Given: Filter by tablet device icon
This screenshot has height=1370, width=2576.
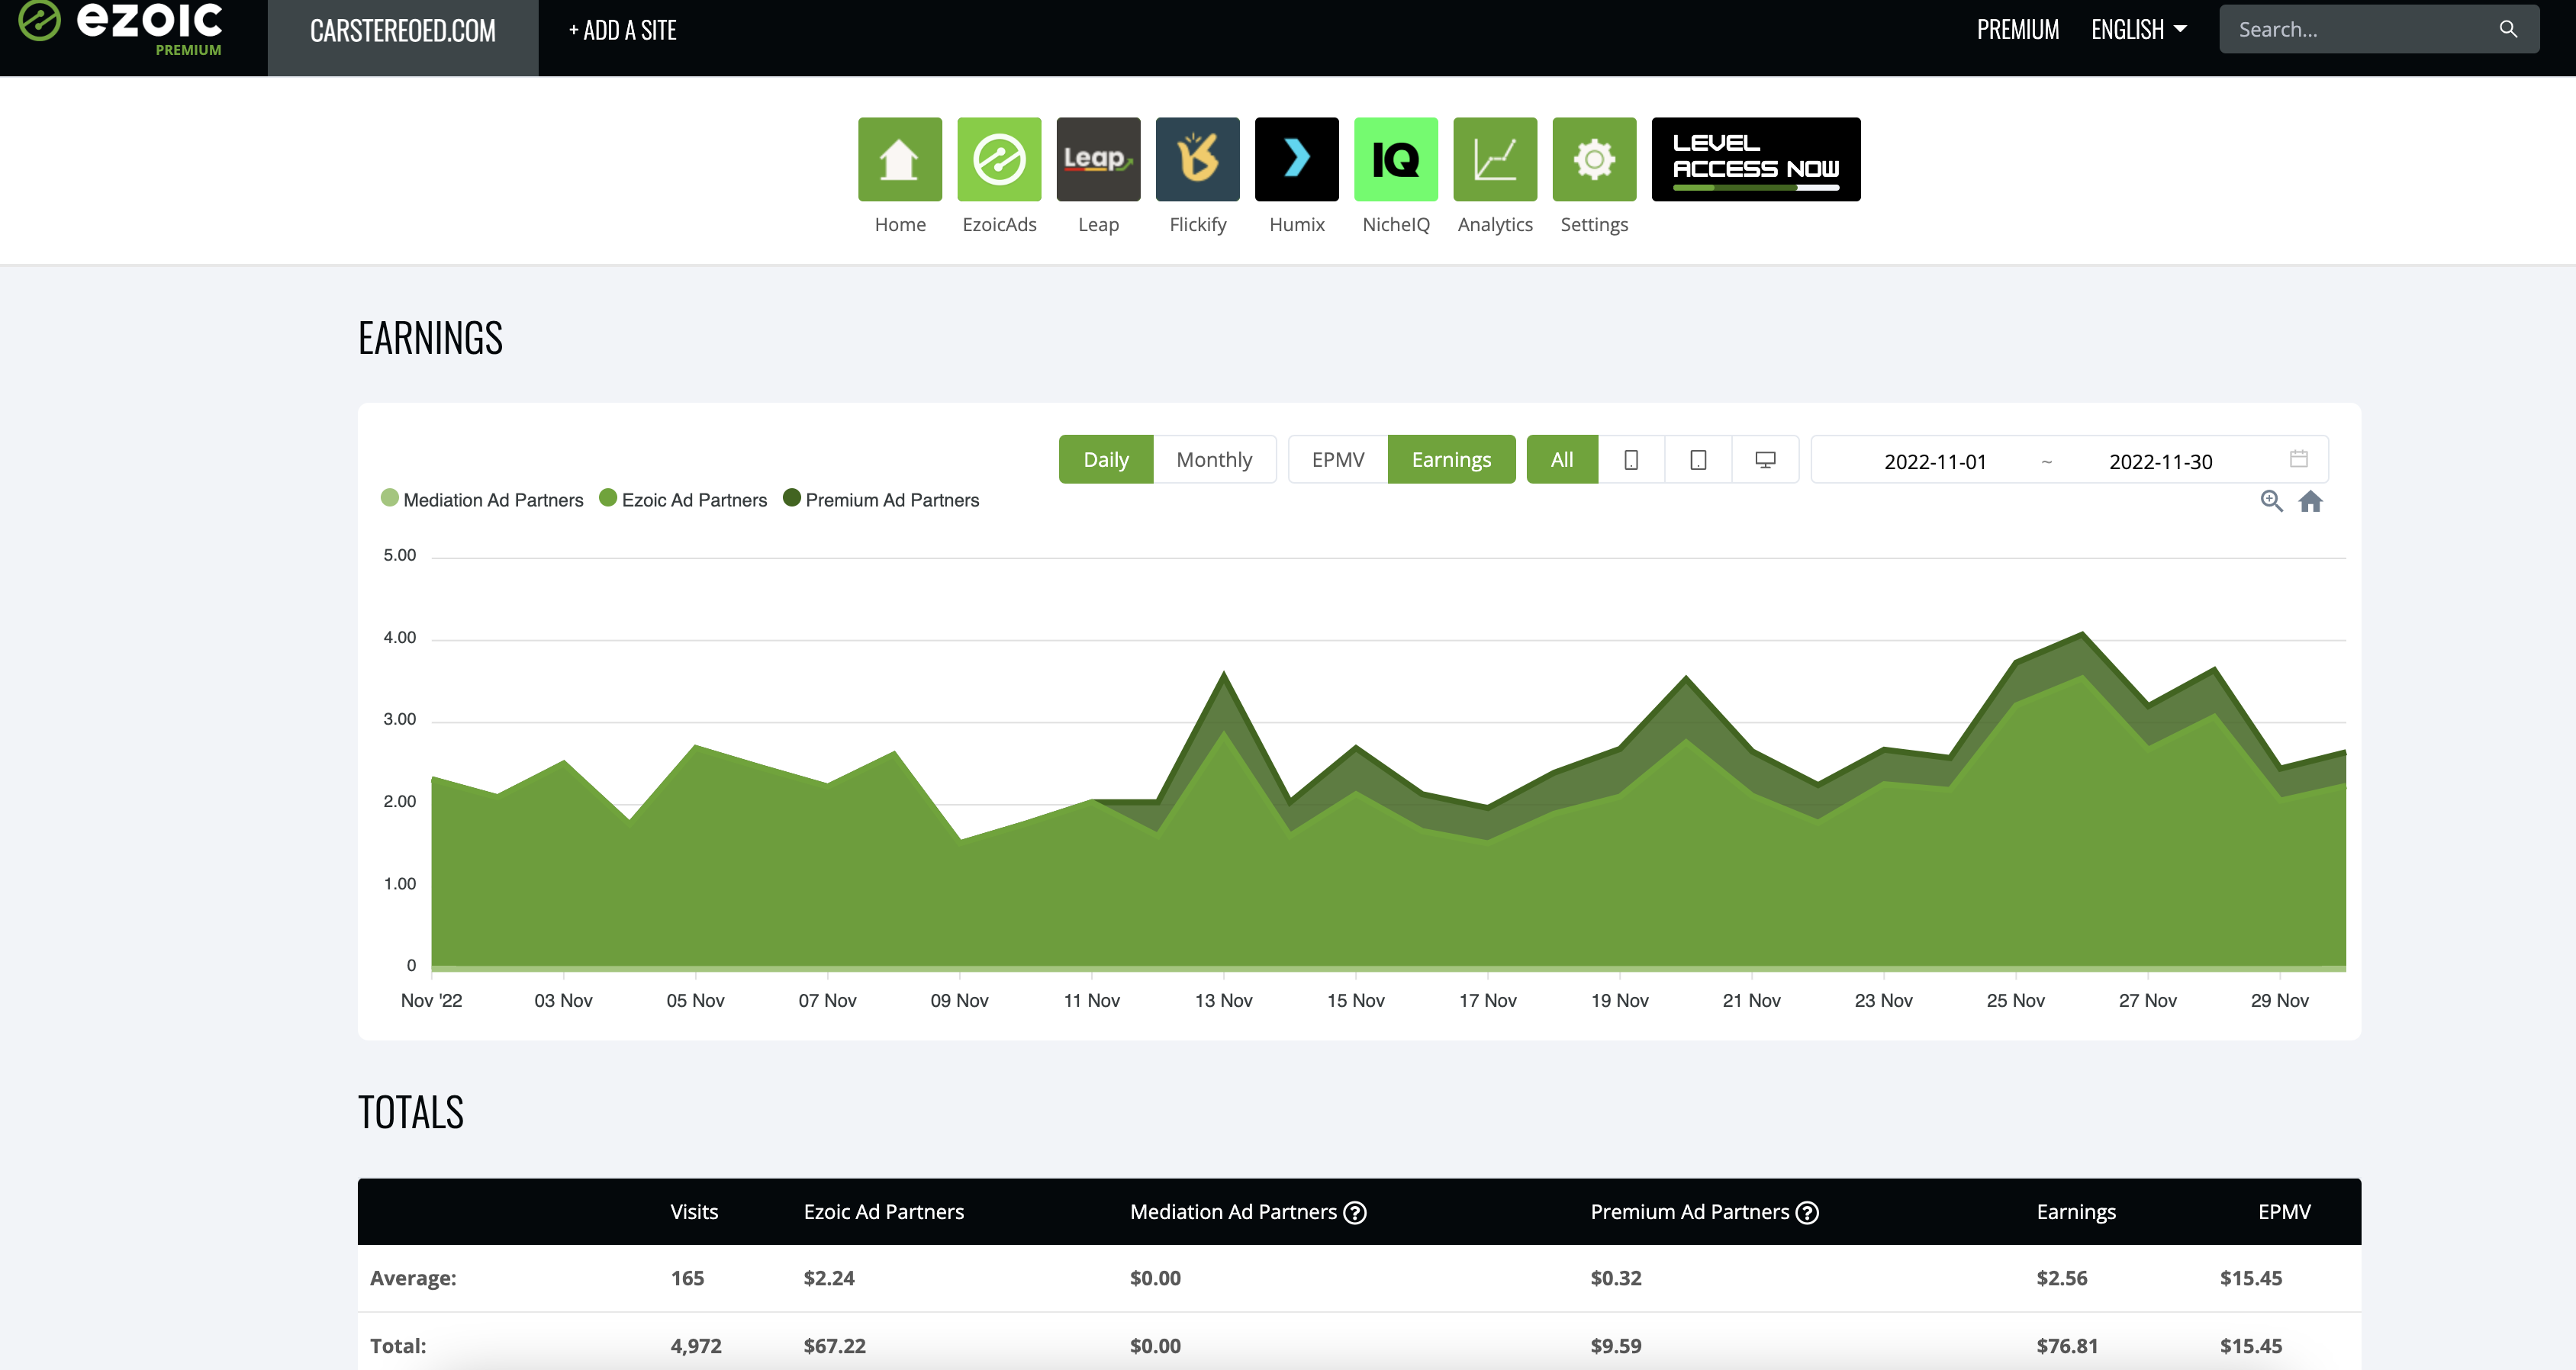Looking at the screenshot, I should tap(1697, 459).
